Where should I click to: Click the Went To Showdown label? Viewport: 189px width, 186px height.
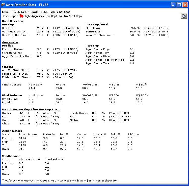pyautogui.click(x=100, y=35)
